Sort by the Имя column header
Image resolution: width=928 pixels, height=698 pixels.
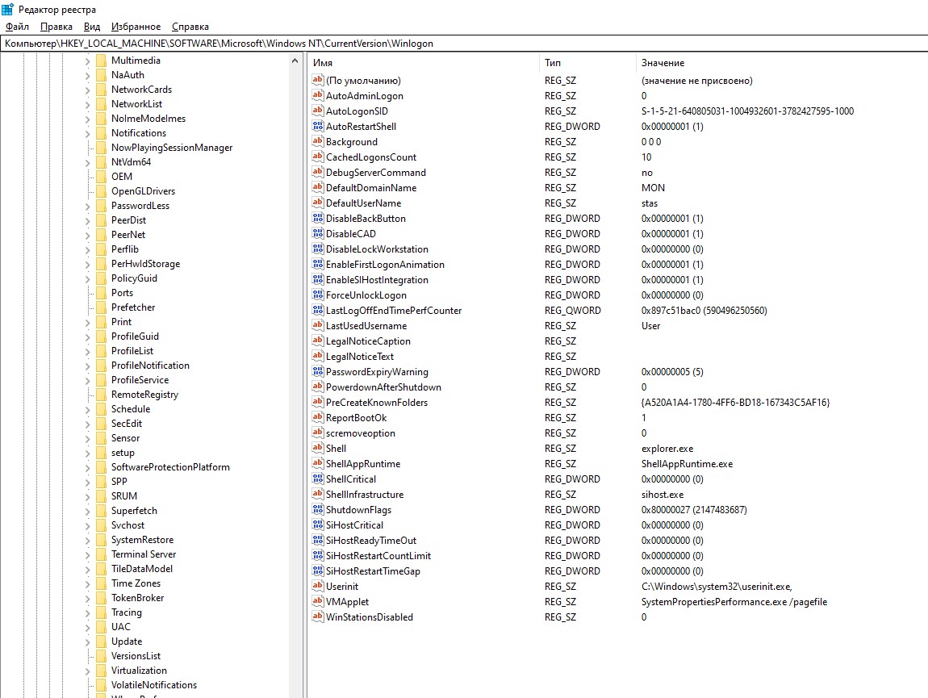click(x=423, y=63)
